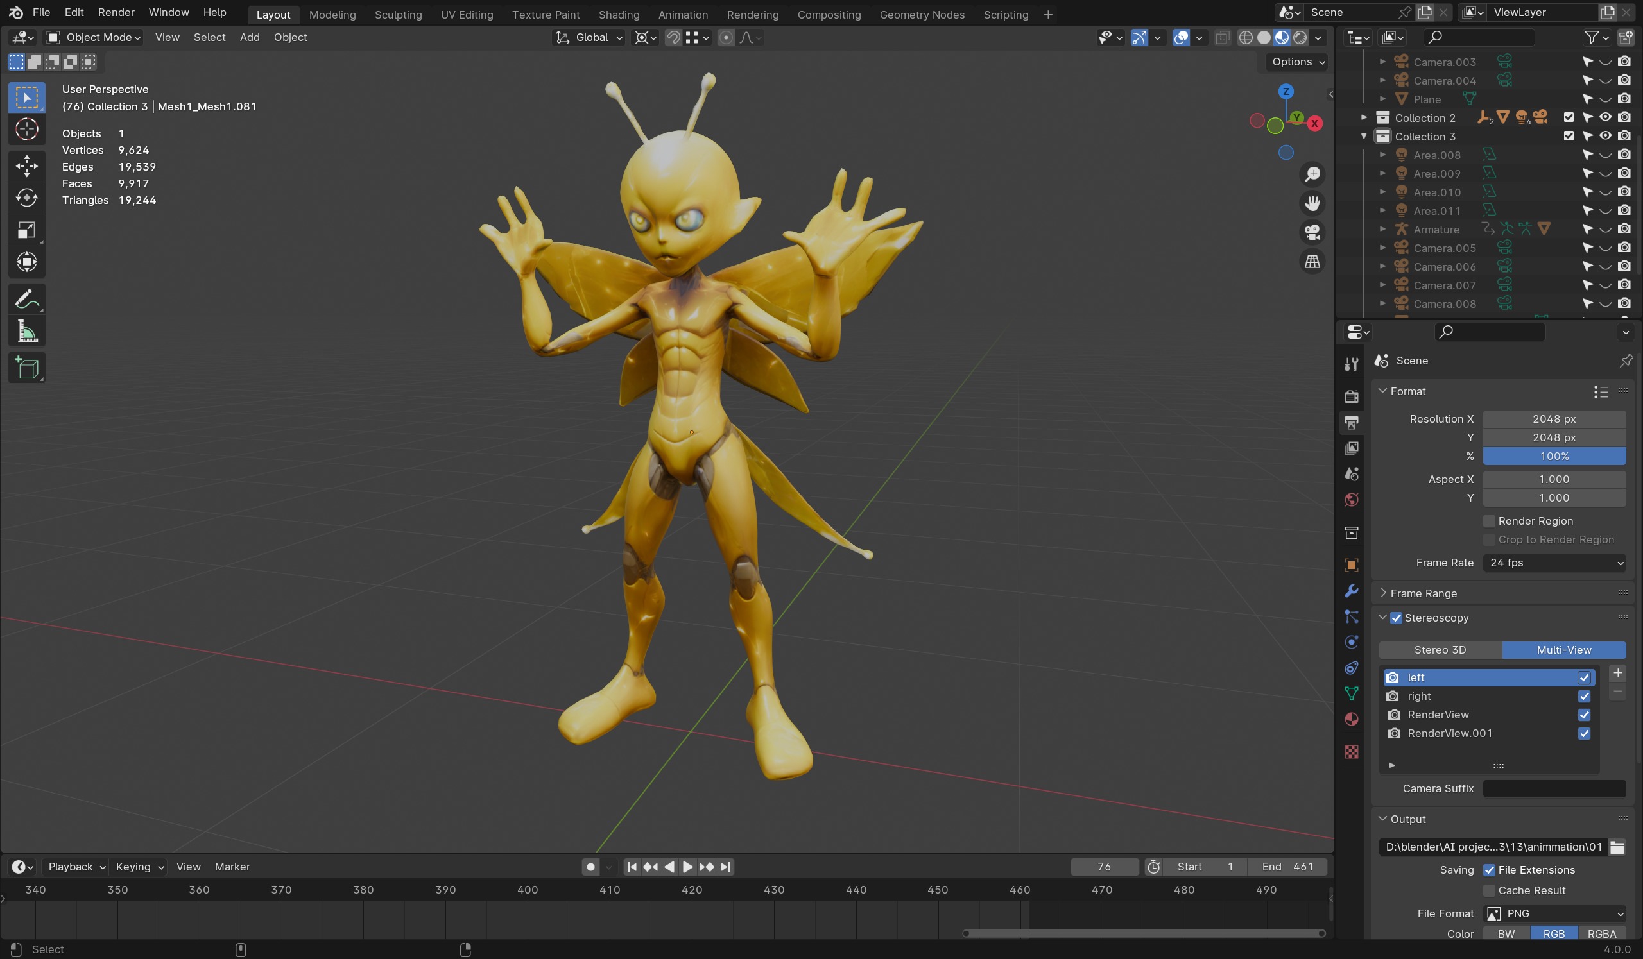
Task: Select the Move tool in toolbar
Action: (x=27, y=165)
